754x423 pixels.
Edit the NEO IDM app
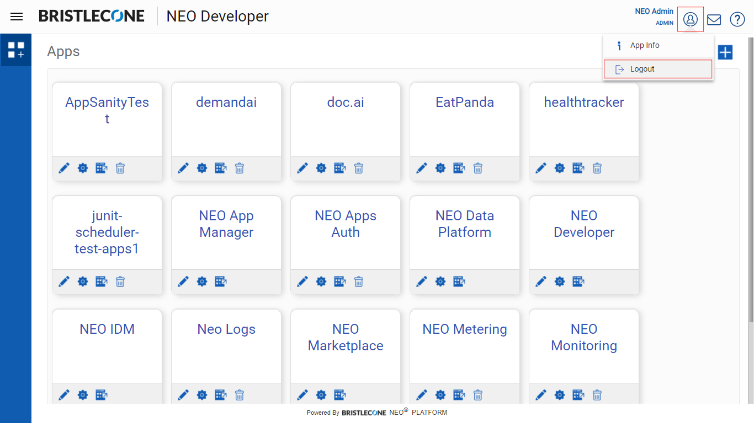click(x=64, y=395)
